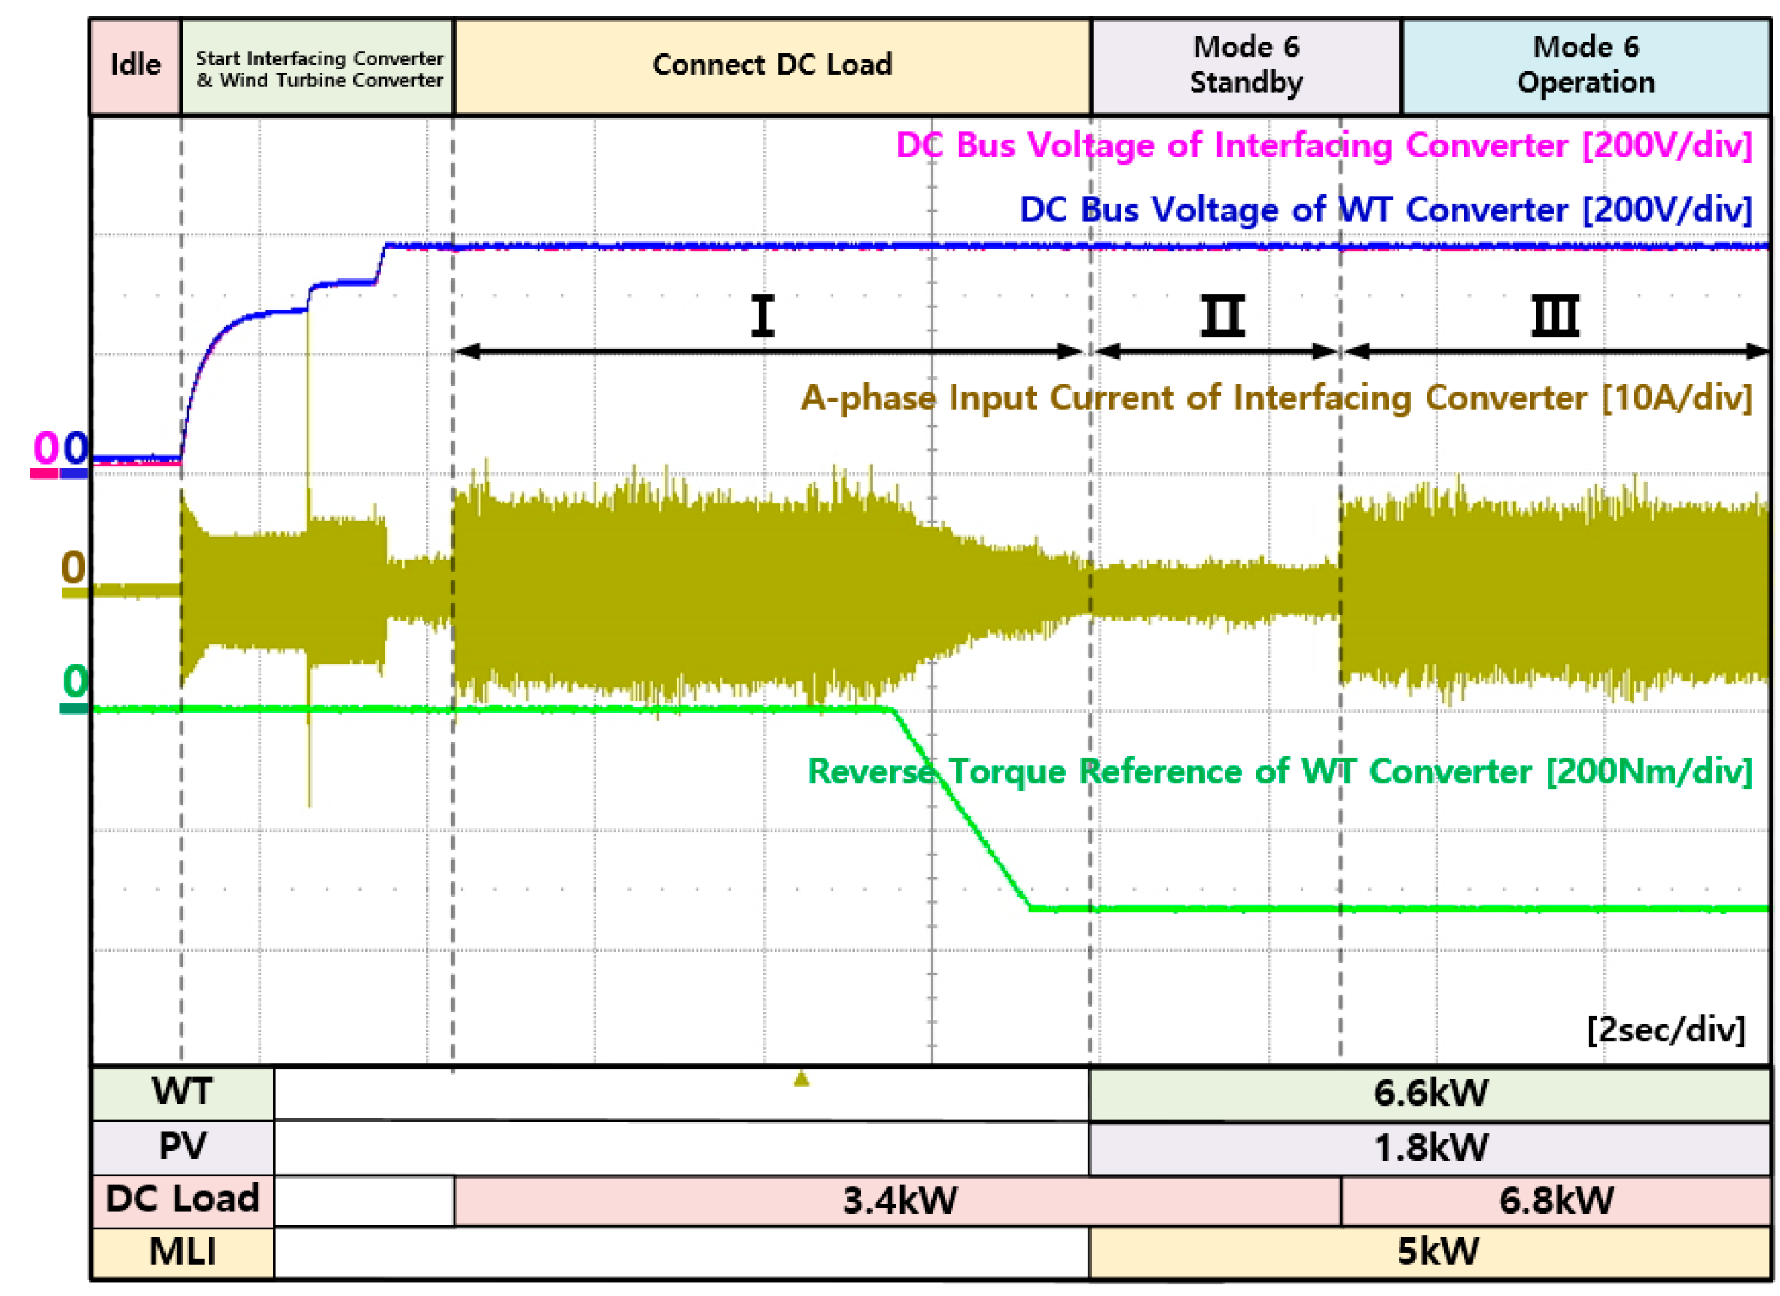
Task: Select the Mode 6 Standby header
Action: (1245, 66)
